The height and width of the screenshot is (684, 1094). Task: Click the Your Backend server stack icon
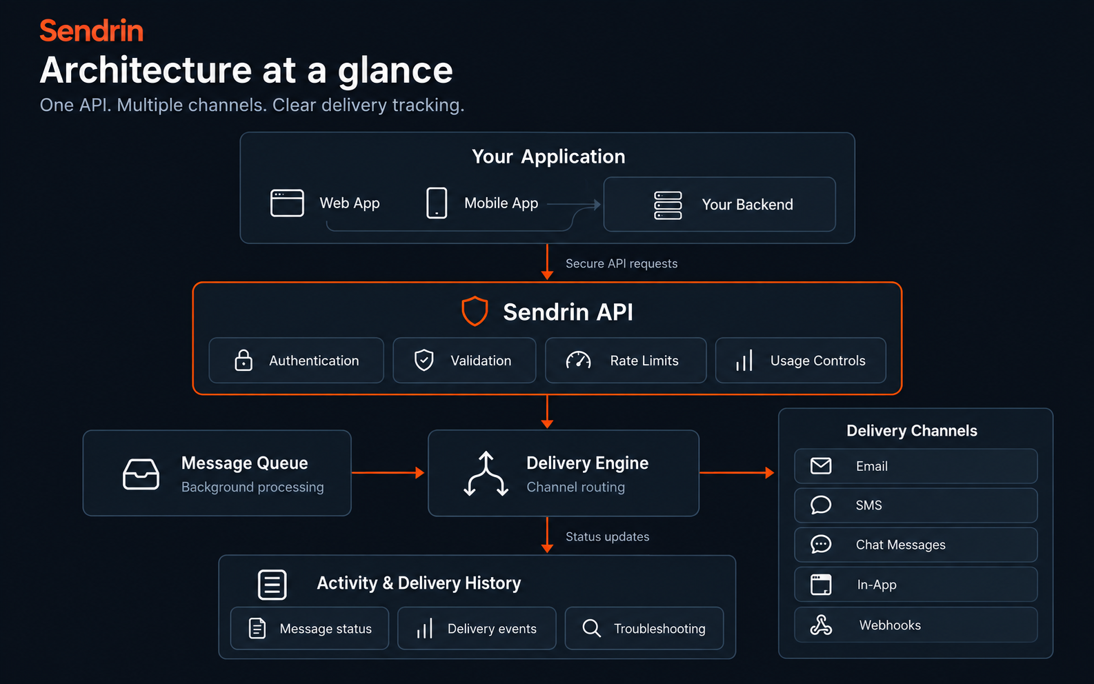[x=668, y=205]
